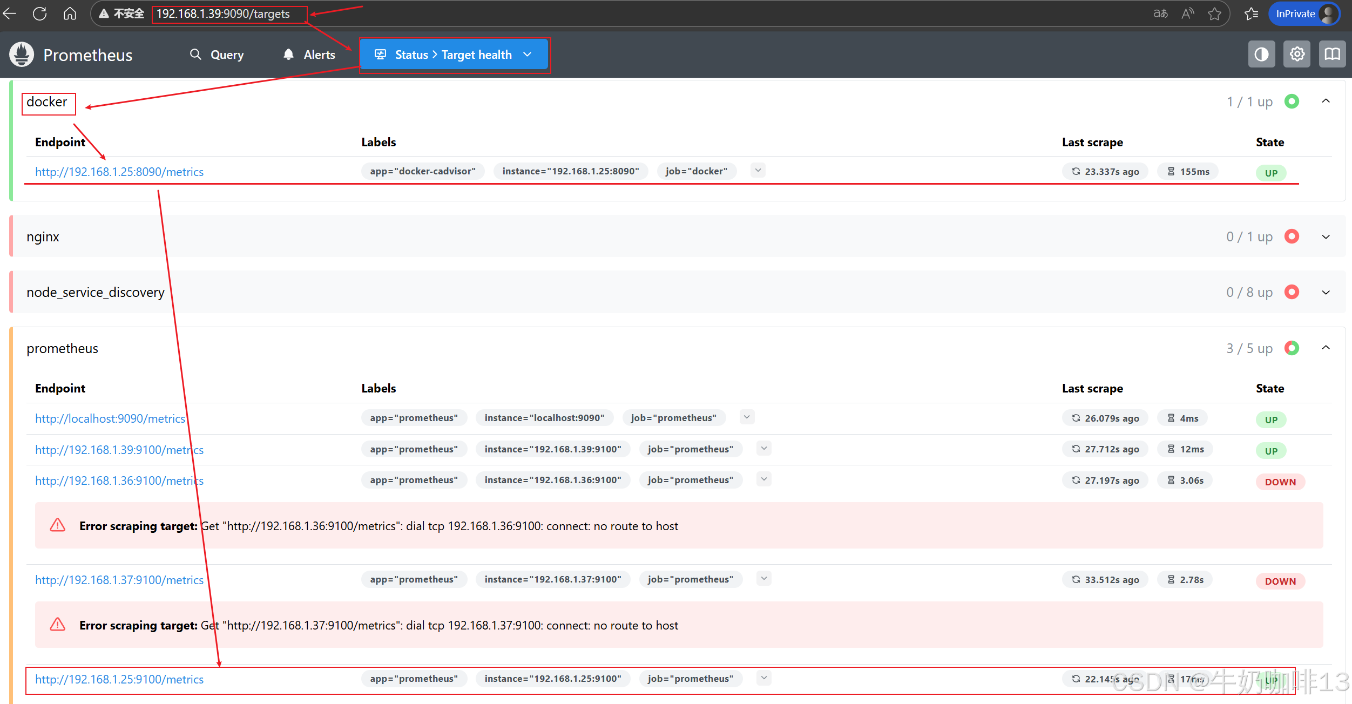Click the browser refresh icon
The width and height of the screenshot is (1352, 704).
click(x=39, y=13)
